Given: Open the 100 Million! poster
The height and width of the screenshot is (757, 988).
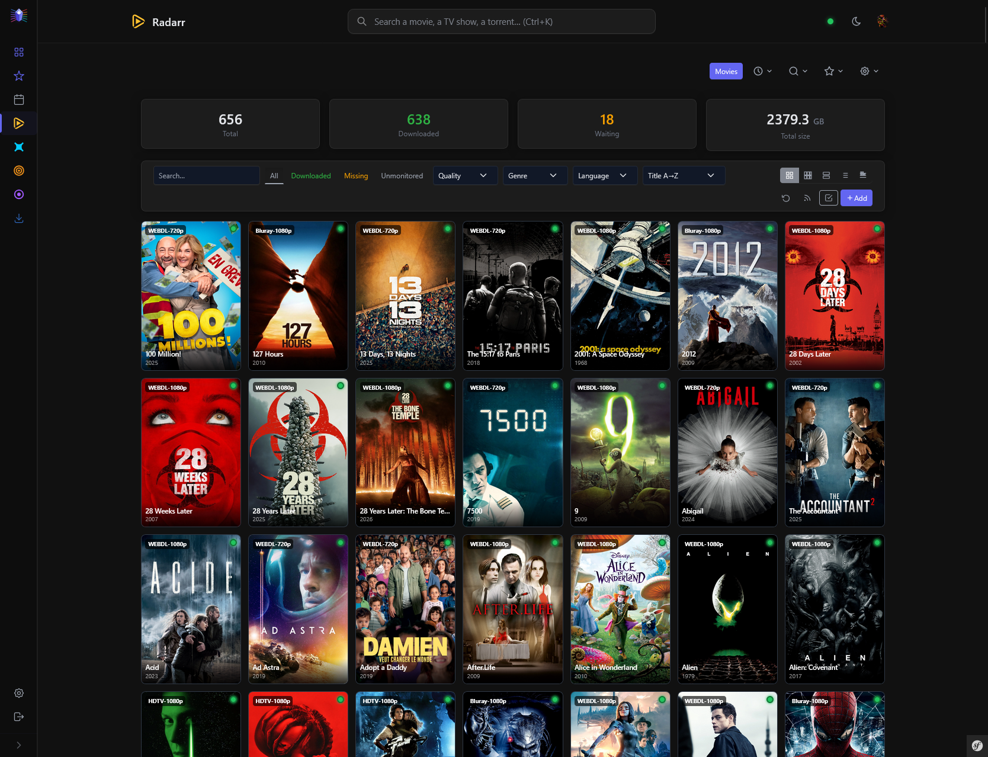Looking at the screenshot, I should point(191,296).
